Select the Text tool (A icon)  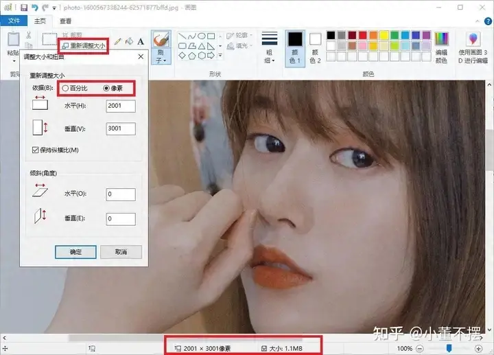[141, 43]
